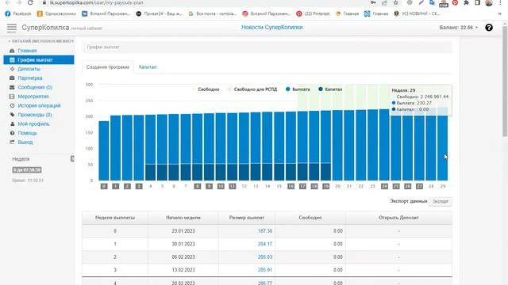This screenshot has height=285, width=508.
Task: Go to the Партнёрка section
Action: coord(30,78)
